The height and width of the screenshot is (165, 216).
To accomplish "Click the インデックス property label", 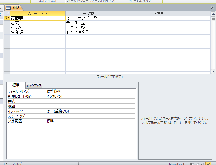I will coord(27,111).
